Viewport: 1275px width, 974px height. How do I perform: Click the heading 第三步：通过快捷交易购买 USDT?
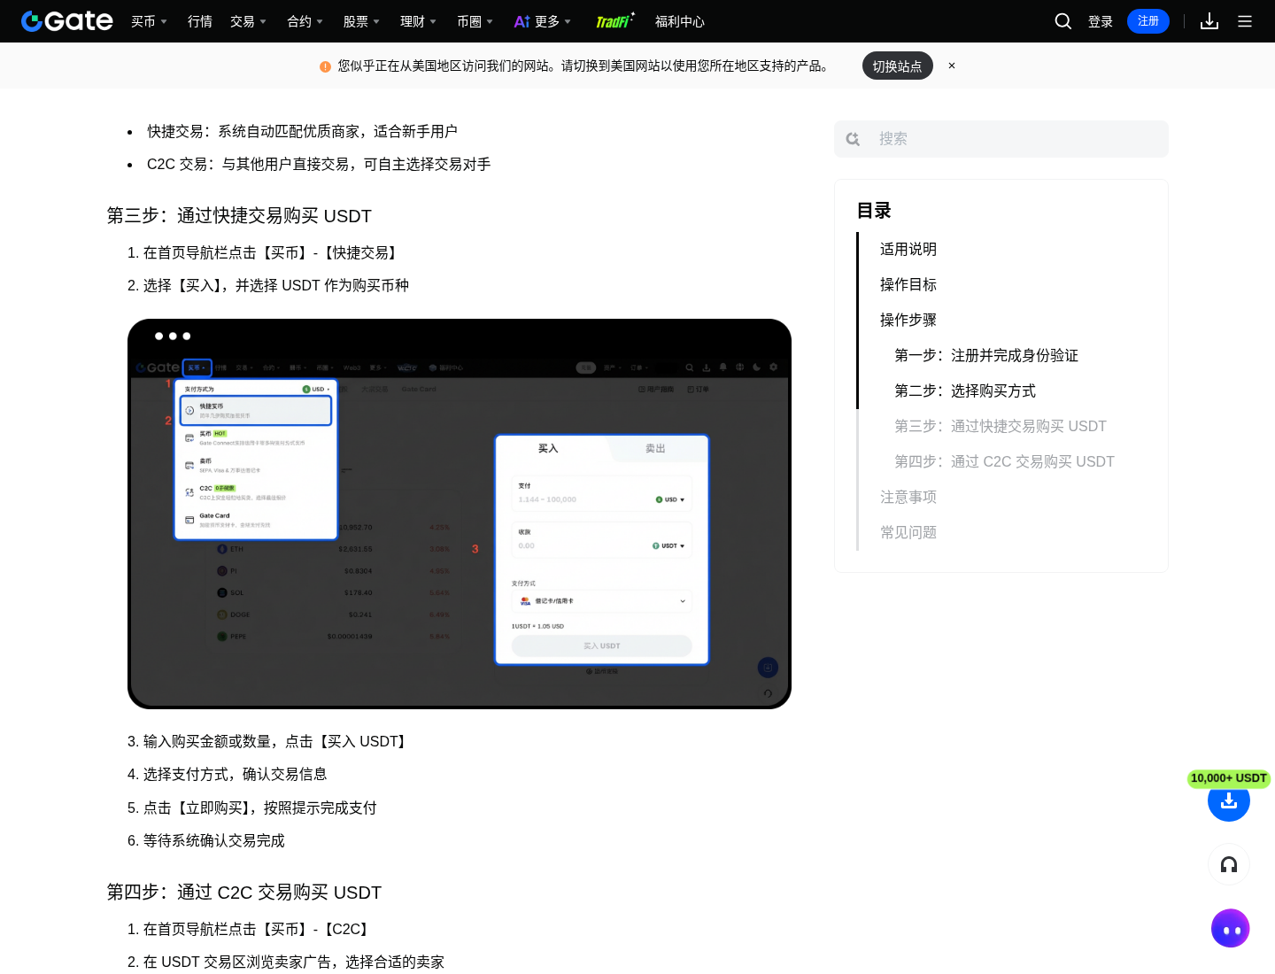[x=239, y=216]
